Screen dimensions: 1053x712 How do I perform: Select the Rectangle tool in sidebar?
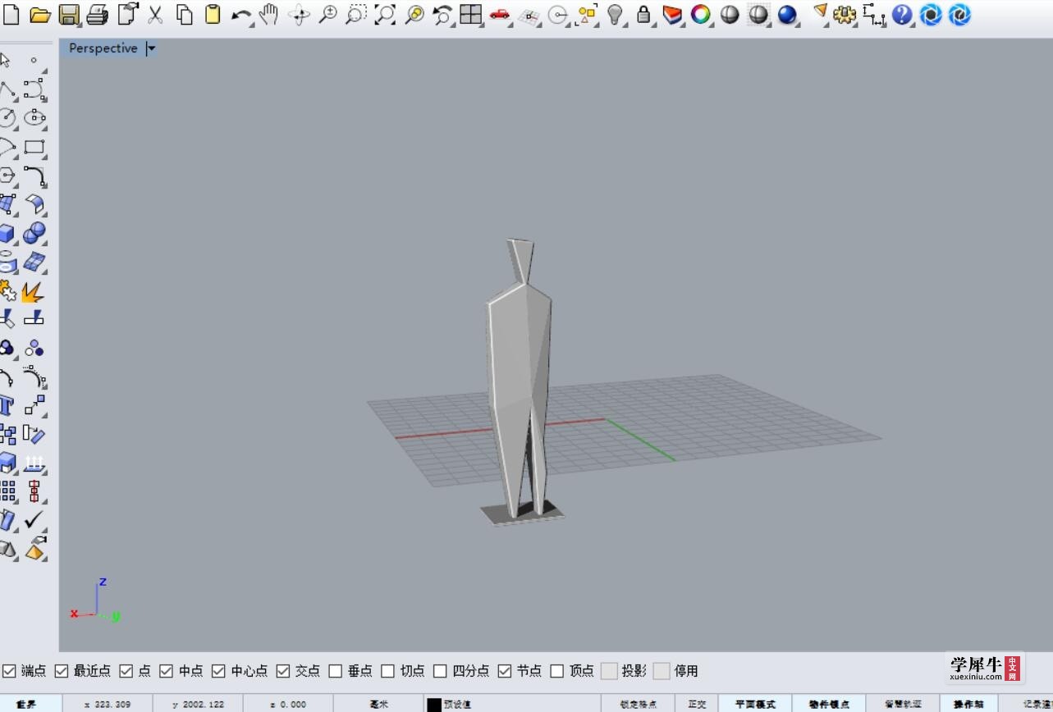34,148
